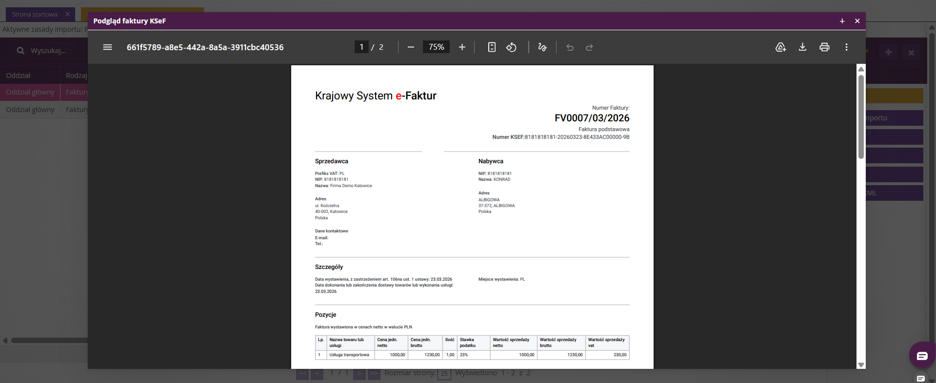The image size is (936, 383).
Task: Click the small chat icon at the bottom corner
Action: [x=920, y=378]
